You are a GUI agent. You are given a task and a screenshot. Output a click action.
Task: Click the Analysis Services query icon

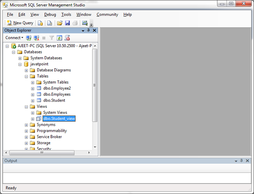(50, 23)
